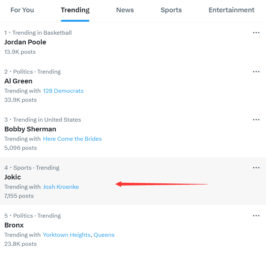Open more options for Bronx trend

tap(256, 215)
